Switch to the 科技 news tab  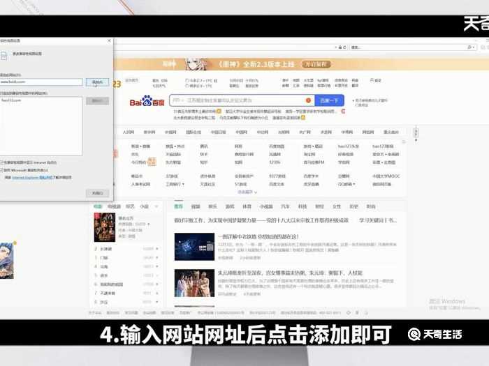click(302, 206)
